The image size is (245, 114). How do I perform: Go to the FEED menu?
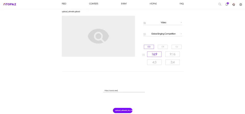[x=64, y=4]
